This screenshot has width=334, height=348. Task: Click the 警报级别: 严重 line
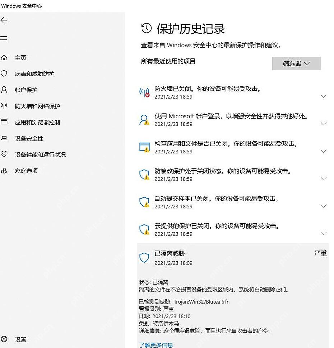click(156, 309)
